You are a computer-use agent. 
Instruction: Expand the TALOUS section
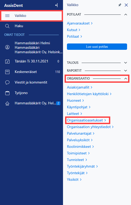[125, 63]
